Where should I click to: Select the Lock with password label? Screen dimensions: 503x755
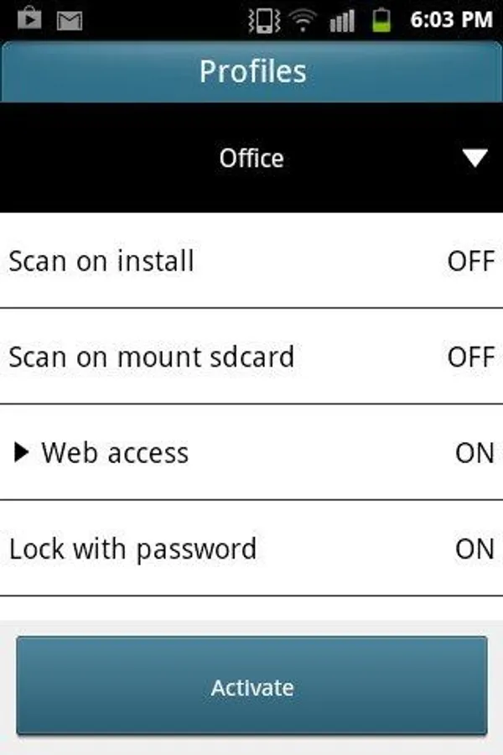point(132,549)
